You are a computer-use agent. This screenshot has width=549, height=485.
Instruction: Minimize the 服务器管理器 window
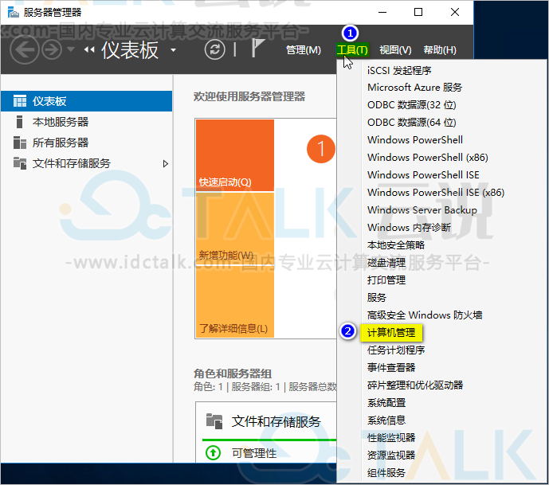click(x=382, y=12)
